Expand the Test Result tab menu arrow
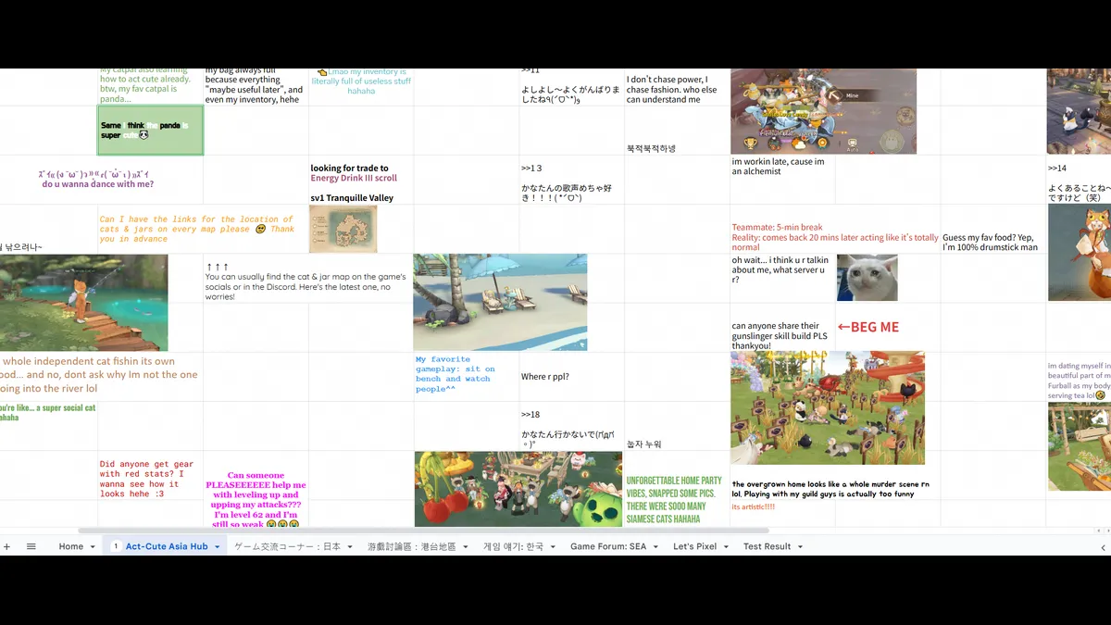Viewport: 1111px width, 625px height. [801, 547]
